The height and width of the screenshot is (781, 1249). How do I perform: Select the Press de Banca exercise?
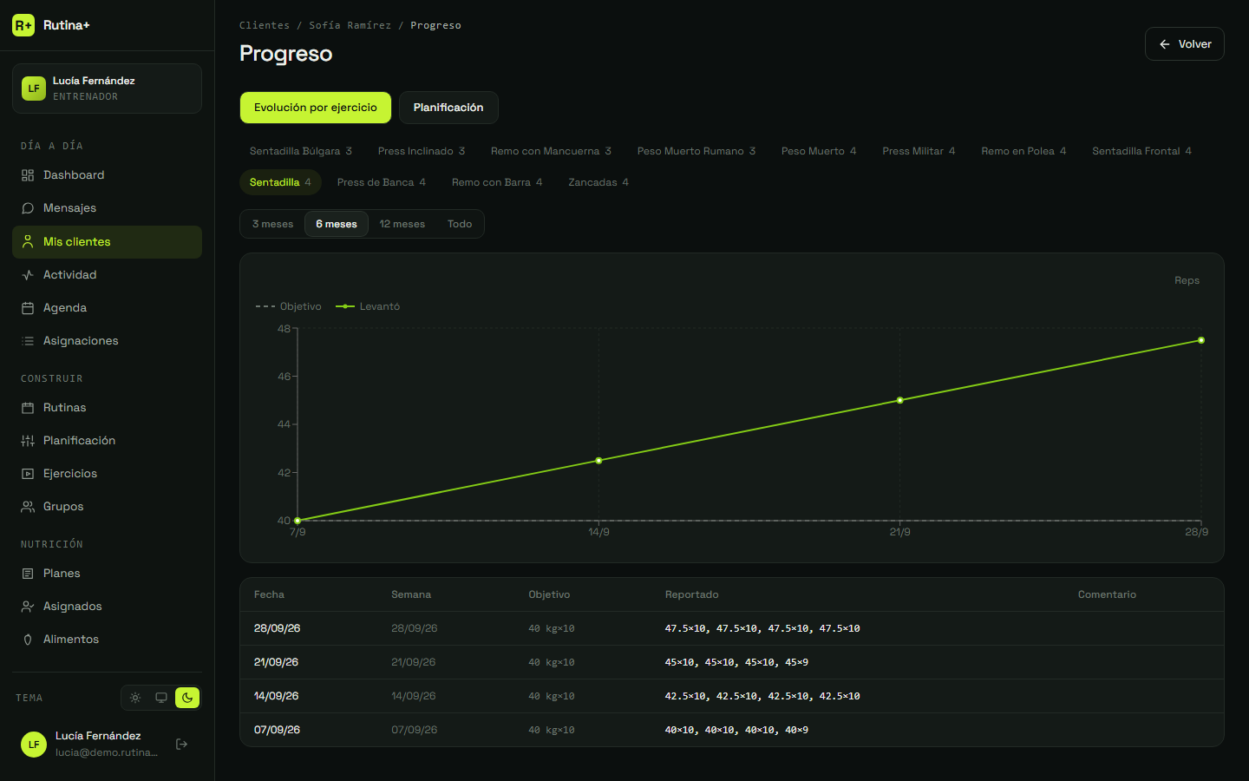[382, 182]
